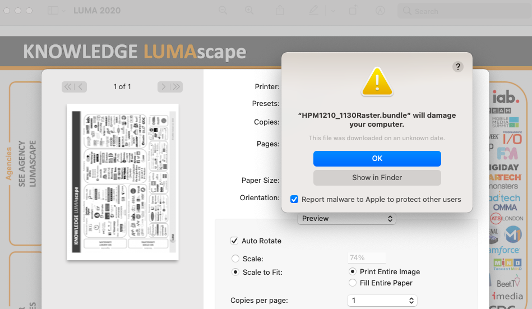Click the Tencent MIND logo

(507, 264)
